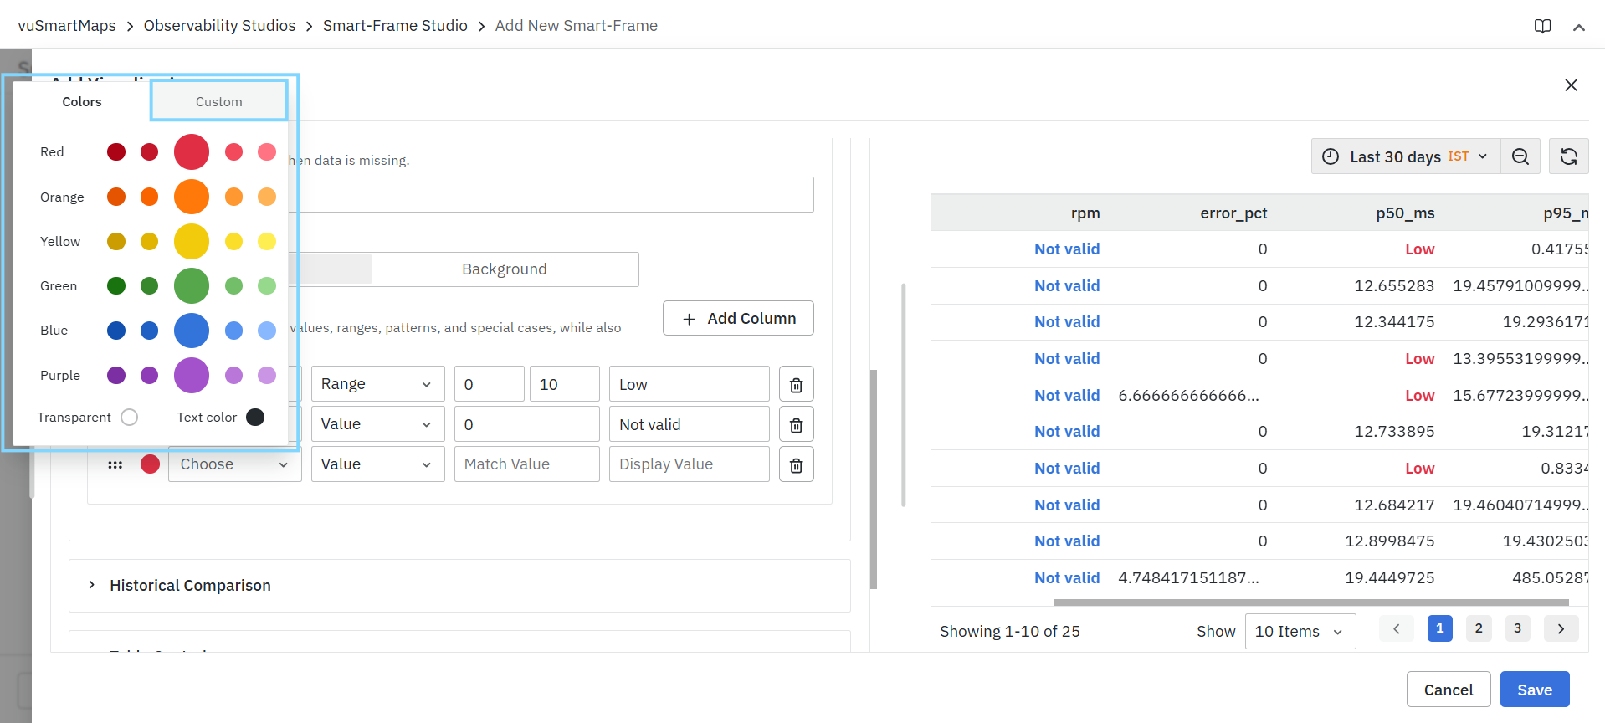1605x723 pixels.
Task: Pick the large center green swatch
Action: click(x=192, y=285)
